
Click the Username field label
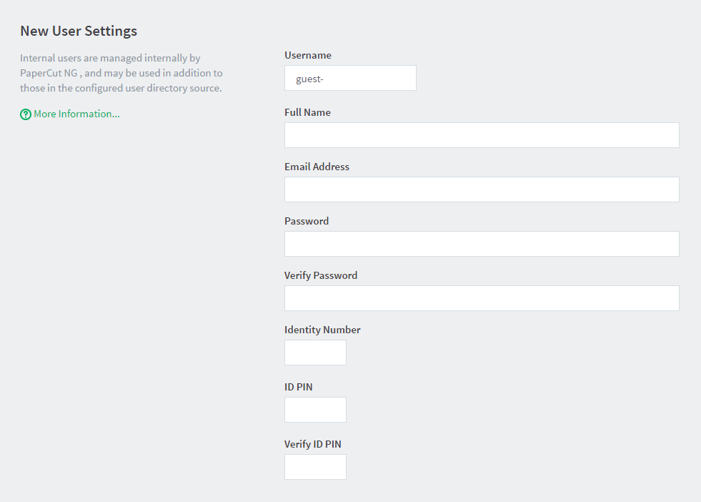click(308, 56)
